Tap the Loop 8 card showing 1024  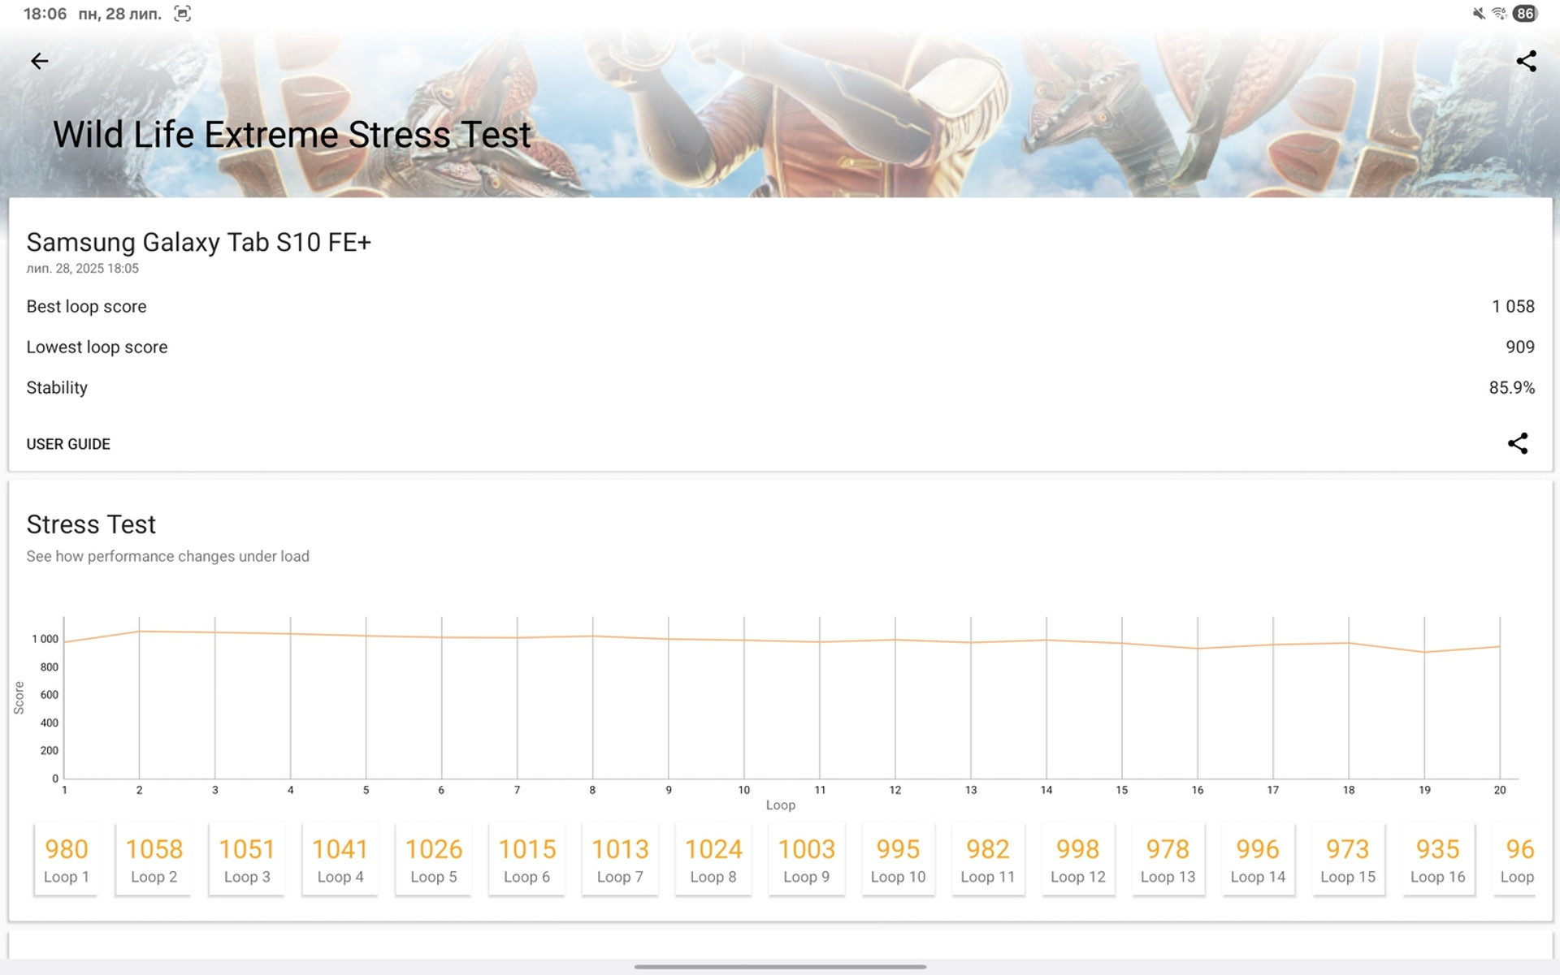click(x=713, y=859)
